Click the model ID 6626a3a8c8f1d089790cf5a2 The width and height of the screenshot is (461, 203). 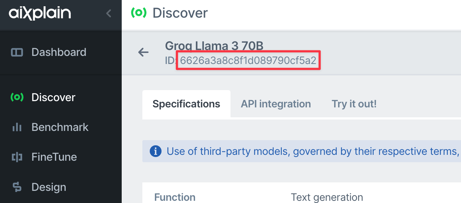tap(248, 60)
